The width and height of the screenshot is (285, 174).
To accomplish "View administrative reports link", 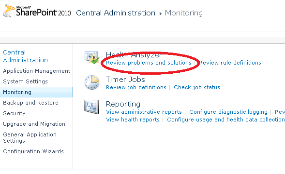I will tap(144, 112).
